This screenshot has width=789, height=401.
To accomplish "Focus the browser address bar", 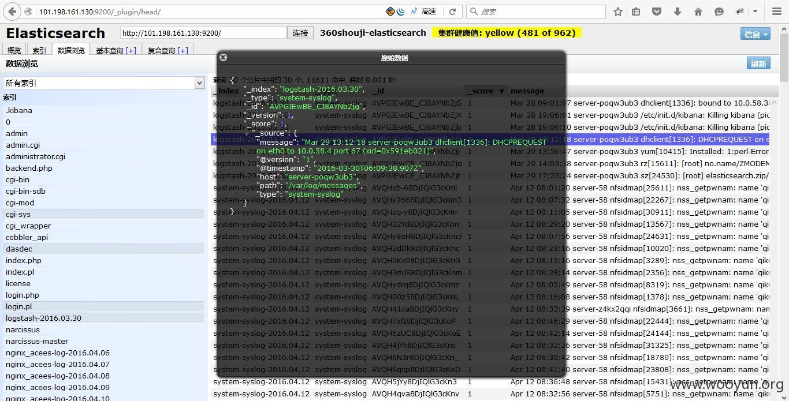I will click(208, 12).
